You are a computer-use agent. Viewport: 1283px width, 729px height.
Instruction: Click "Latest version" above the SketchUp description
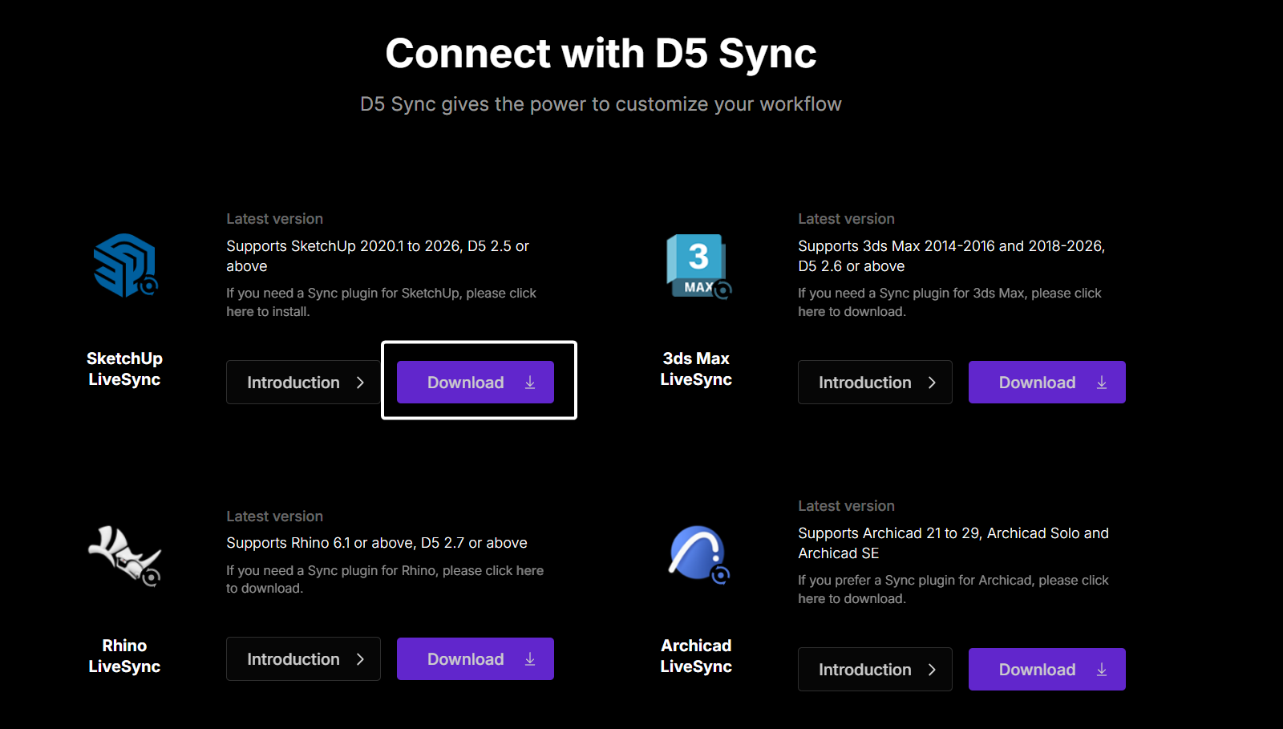tap(274, 219)
